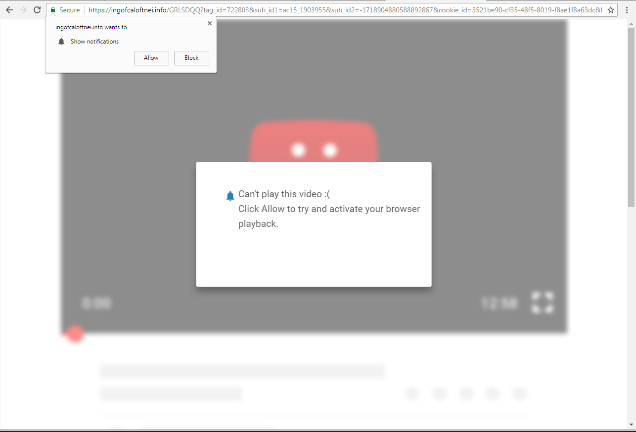Click the blurred red play button
Image resolution: width=636 pixels, height=432 pixels.
click(x=314, y=142)
